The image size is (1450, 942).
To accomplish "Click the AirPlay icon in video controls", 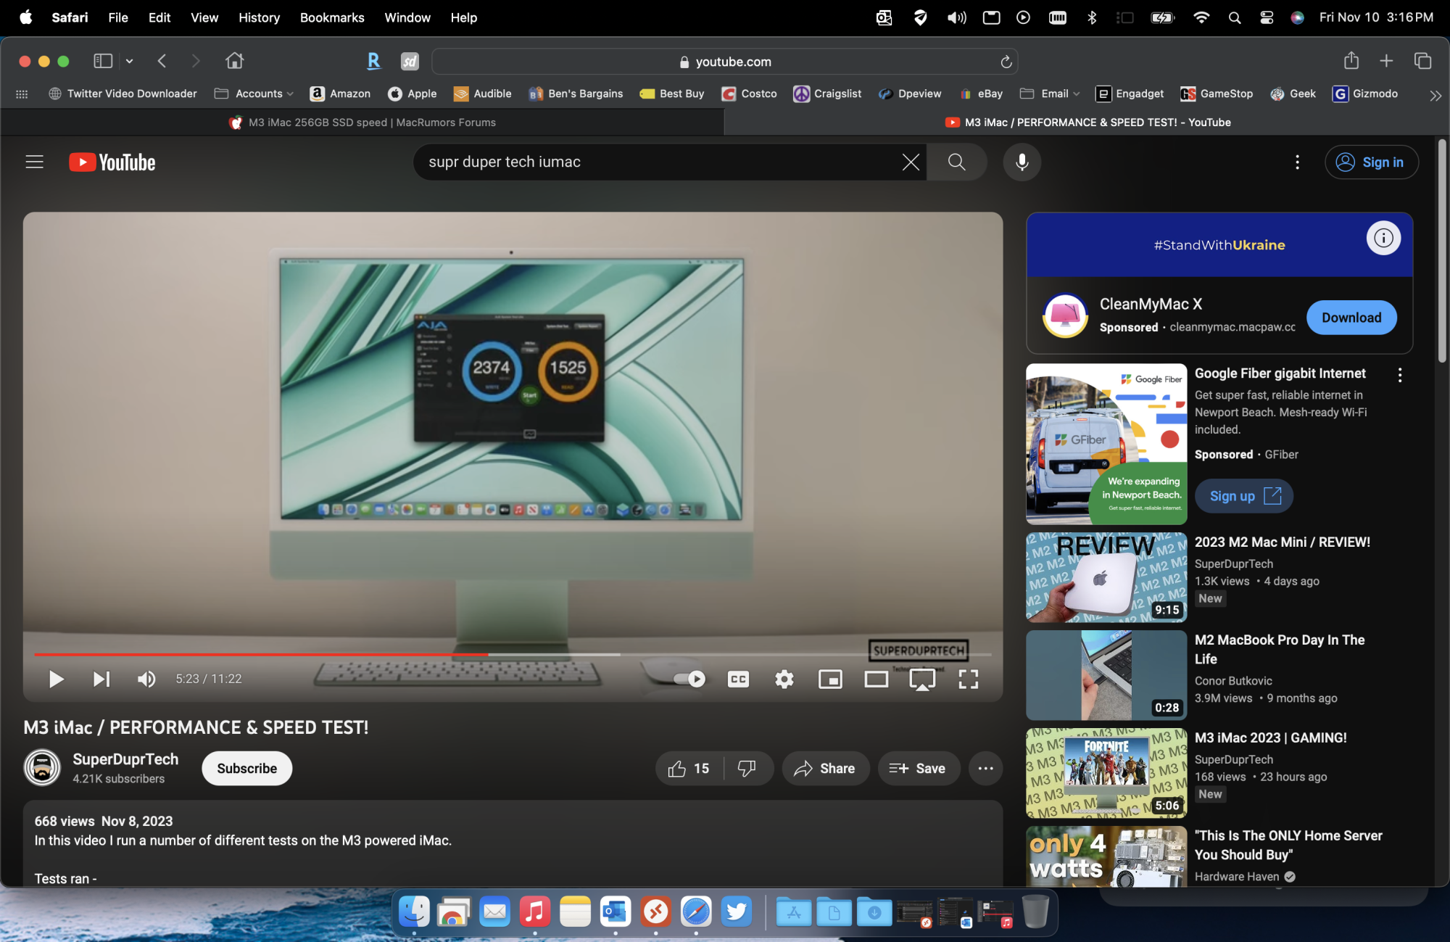I will point(921,679).
